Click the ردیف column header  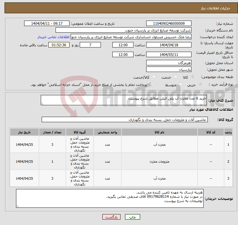click(x=228, y=132)
